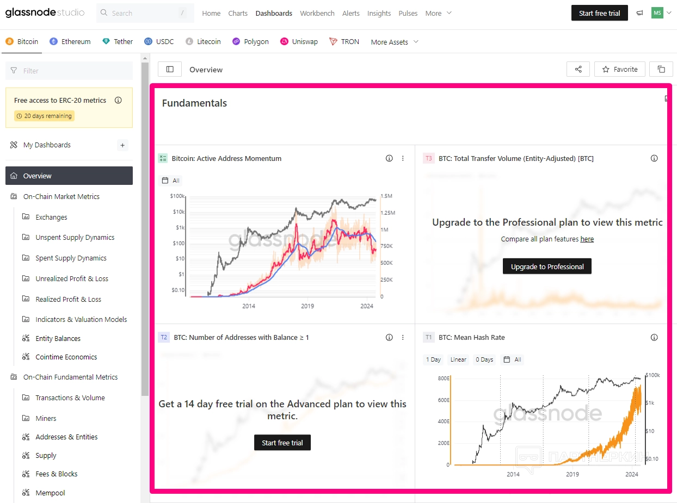This screenshot has height=503, width=677.
Task: Click the sidebar Filter input field
Action: click(x=69, y=71)
